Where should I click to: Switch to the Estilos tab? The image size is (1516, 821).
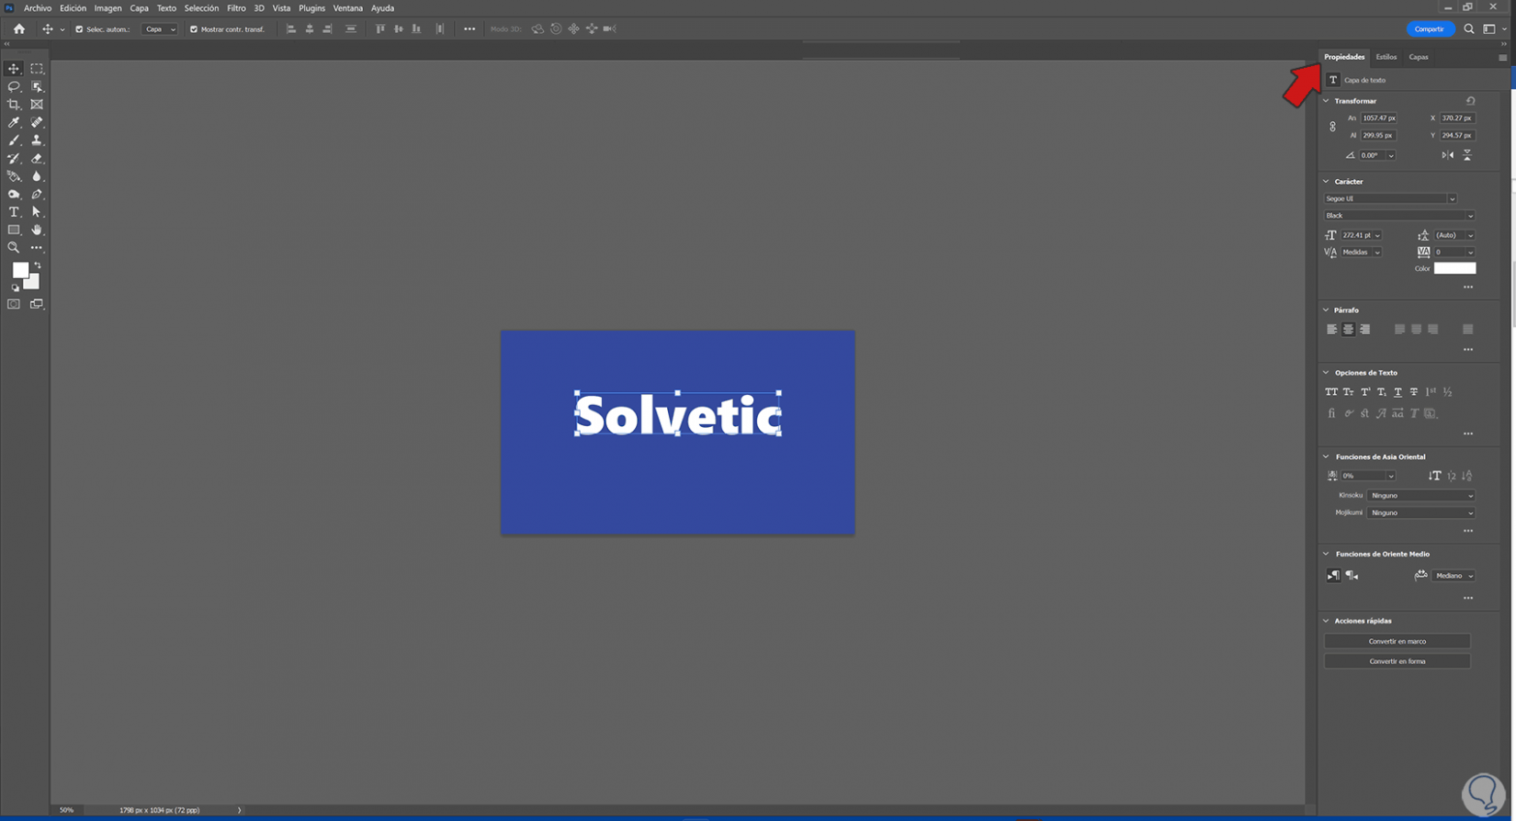[x=1386, y=57]
